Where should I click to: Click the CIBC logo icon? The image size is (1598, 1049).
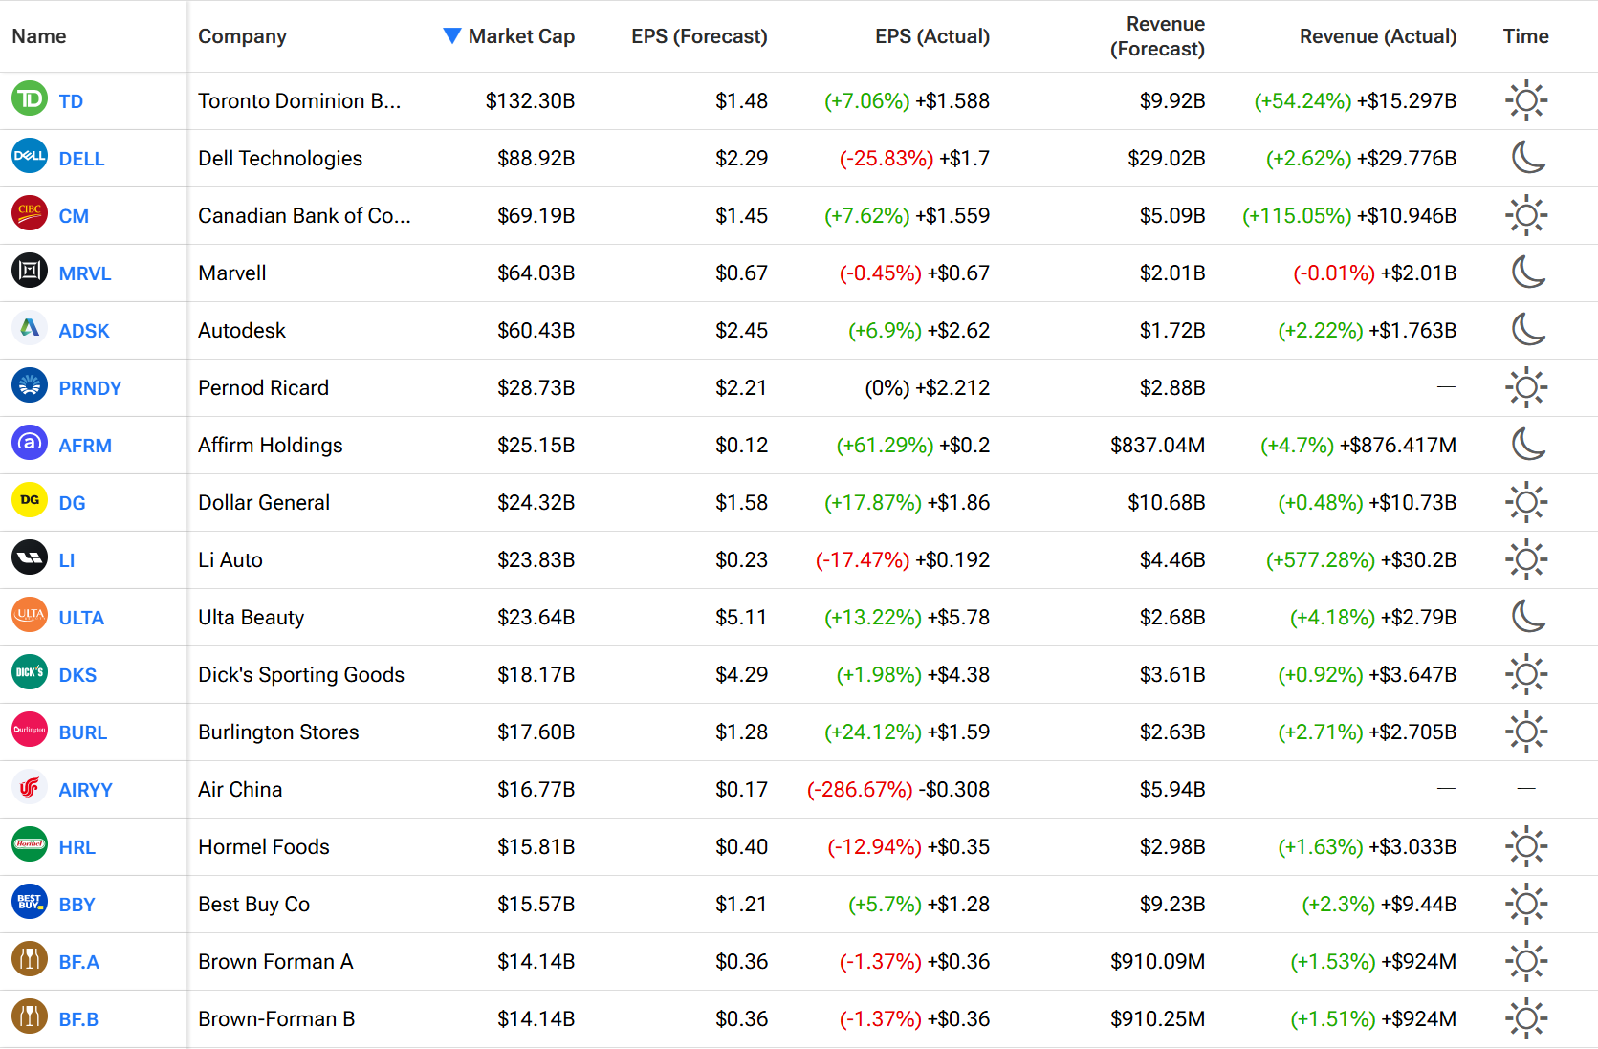coord(30,213)
